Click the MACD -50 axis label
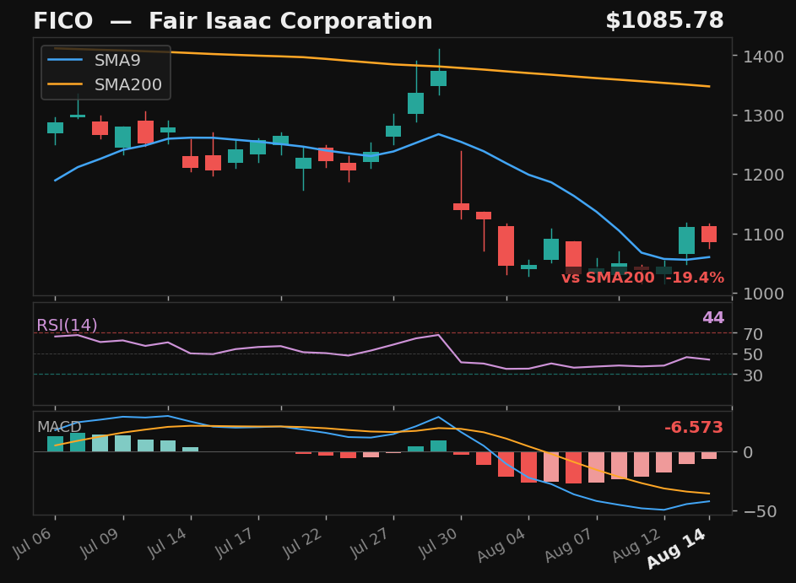The width and height of the screenshot is (796, 583). pyautogui.click(x=760, y=511)
